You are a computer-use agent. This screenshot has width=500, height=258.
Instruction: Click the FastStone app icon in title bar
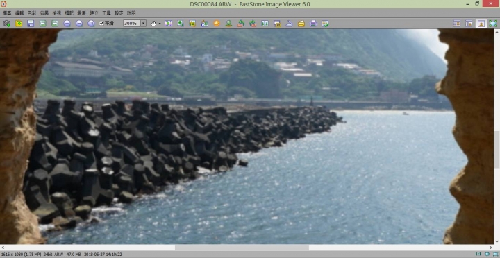point(4,4)
